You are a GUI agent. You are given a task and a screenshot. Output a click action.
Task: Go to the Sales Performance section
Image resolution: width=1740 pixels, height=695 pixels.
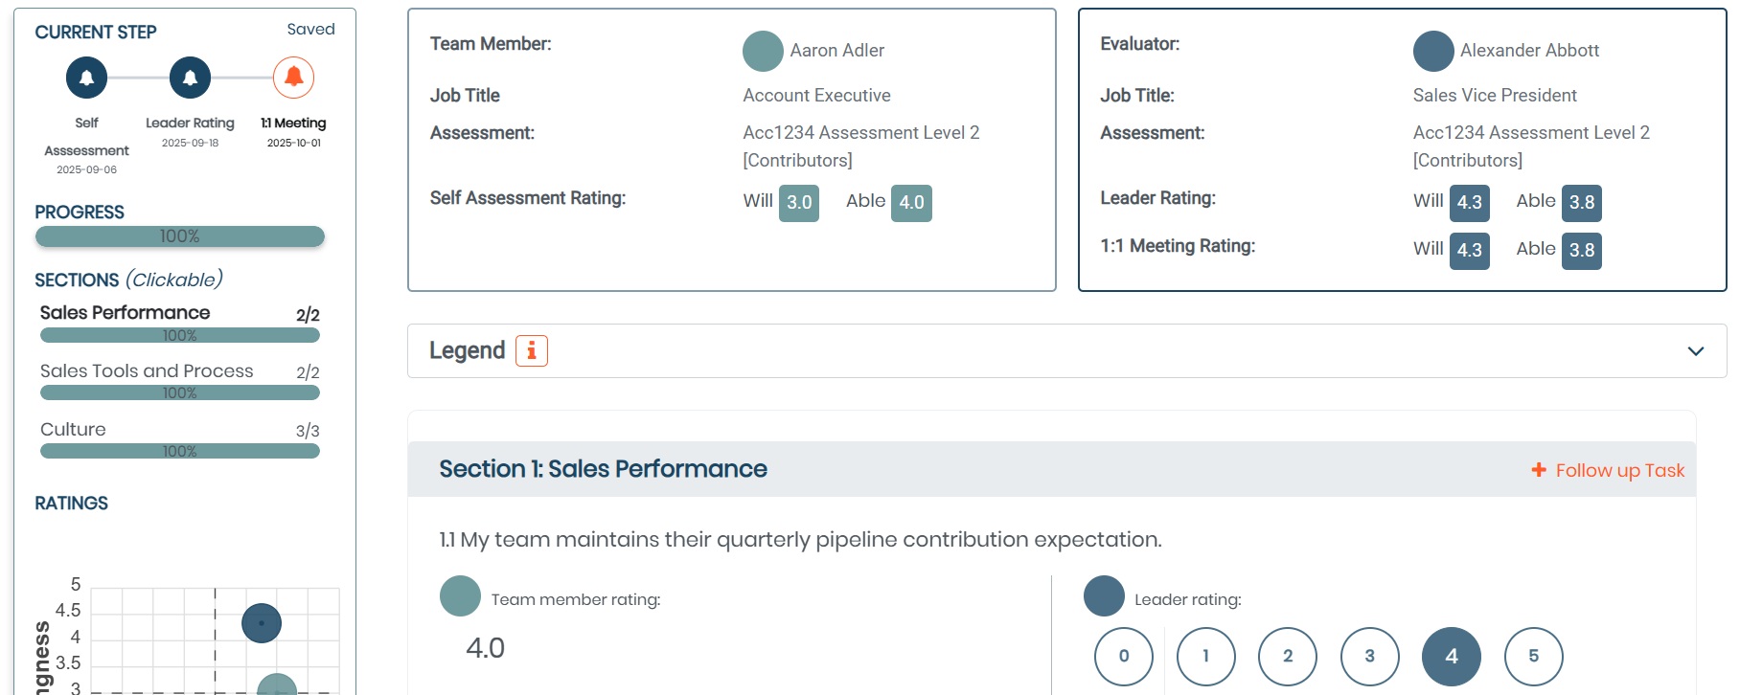point(126,313)
